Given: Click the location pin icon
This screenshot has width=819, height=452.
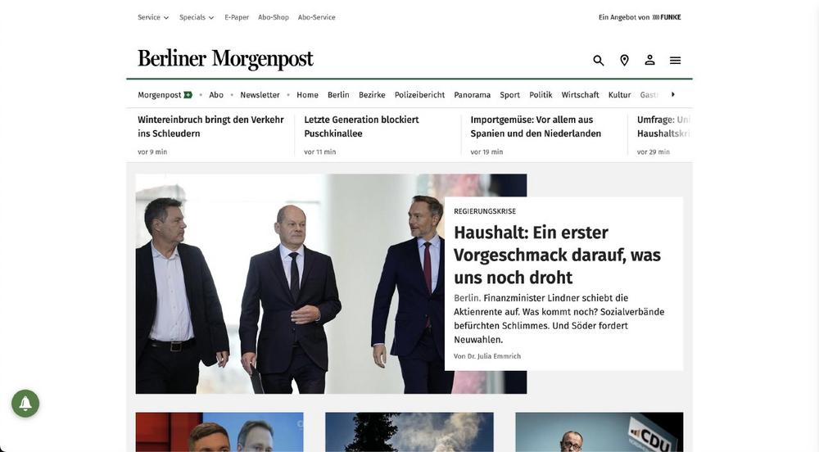Looking at the screenshot, I should tap(624, 61).
